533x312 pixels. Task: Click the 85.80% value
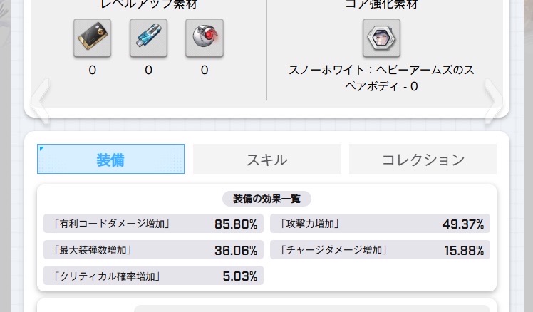click(235, 224)
